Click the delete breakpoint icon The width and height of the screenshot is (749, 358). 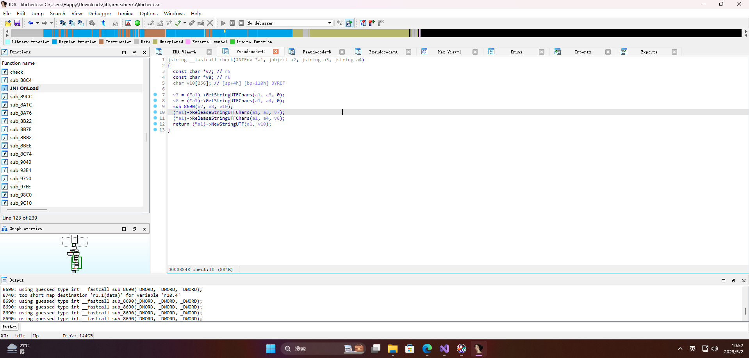(x=381, y=23)
